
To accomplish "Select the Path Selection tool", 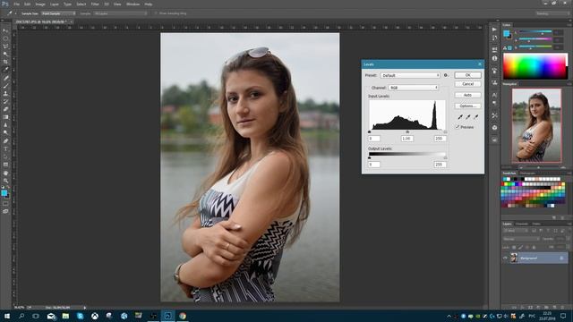I will point(5,157).
